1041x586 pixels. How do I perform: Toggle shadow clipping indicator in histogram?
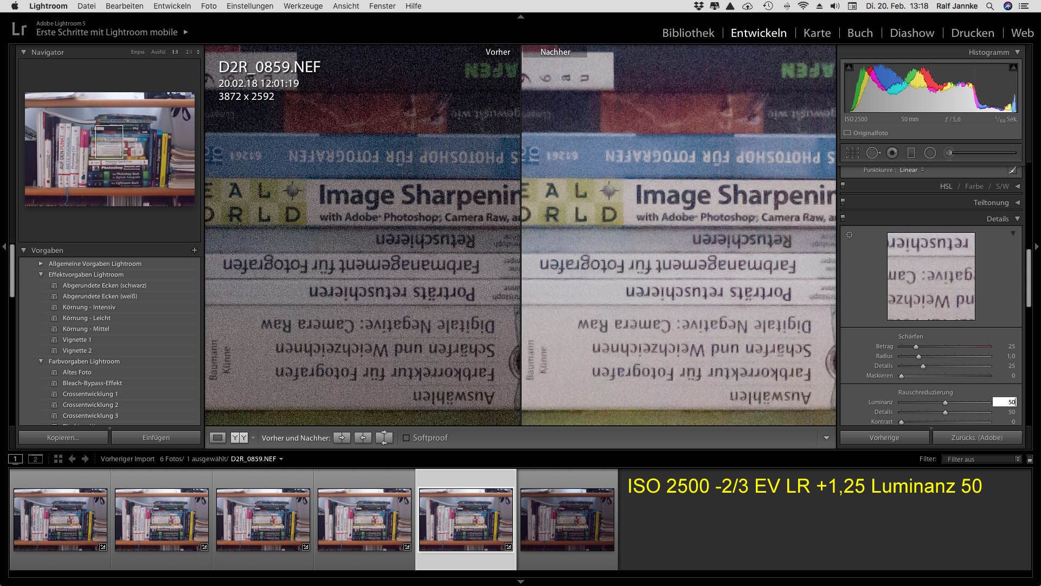coord(849,67)
